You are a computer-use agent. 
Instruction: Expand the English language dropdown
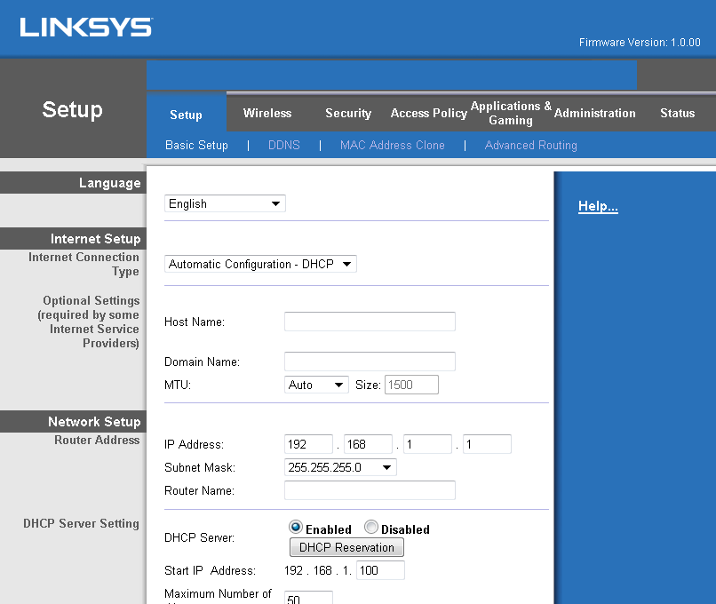225,203
